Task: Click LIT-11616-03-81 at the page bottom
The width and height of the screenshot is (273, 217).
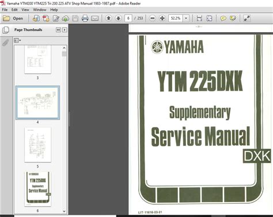Action: click(150, 212)
